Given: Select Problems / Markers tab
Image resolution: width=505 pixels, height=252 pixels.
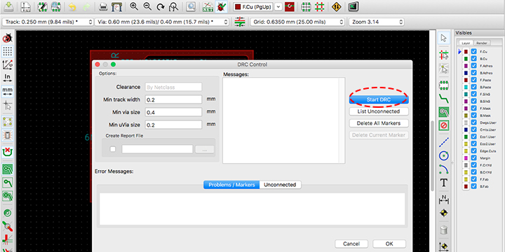Looking at the screenshot, I should [231, 185].
